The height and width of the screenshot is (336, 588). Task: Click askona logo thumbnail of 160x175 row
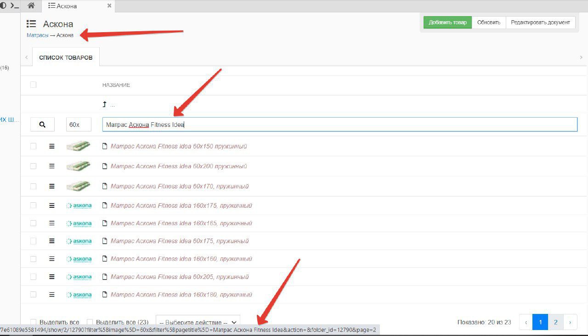(x=79, y=205)
